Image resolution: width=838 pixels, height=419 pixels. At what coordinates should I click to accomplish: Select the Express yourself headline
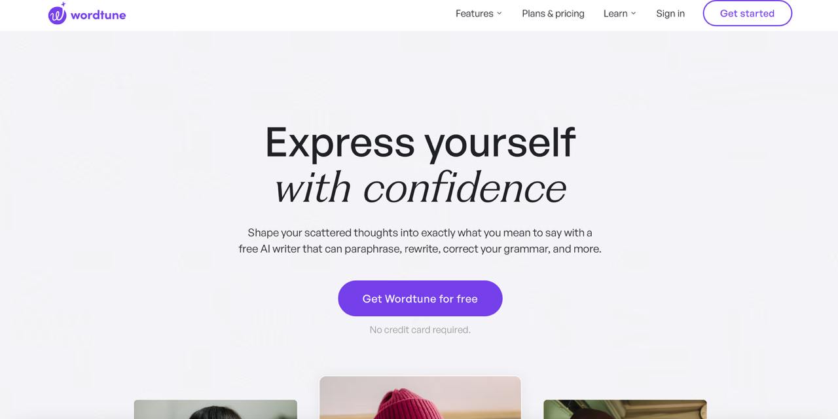pos(420,141)
